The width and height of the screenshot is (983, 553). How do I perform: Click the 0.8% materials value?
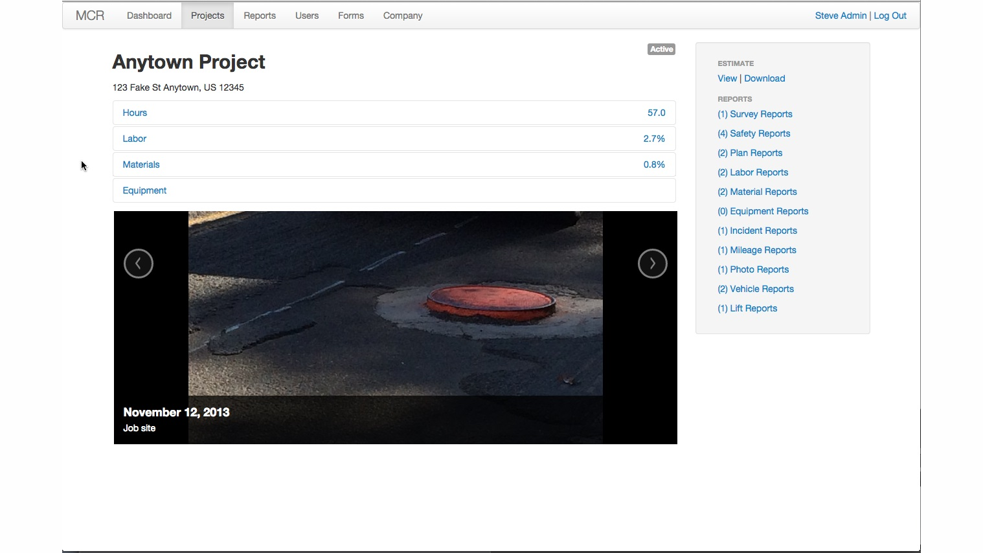coord(654,164)
